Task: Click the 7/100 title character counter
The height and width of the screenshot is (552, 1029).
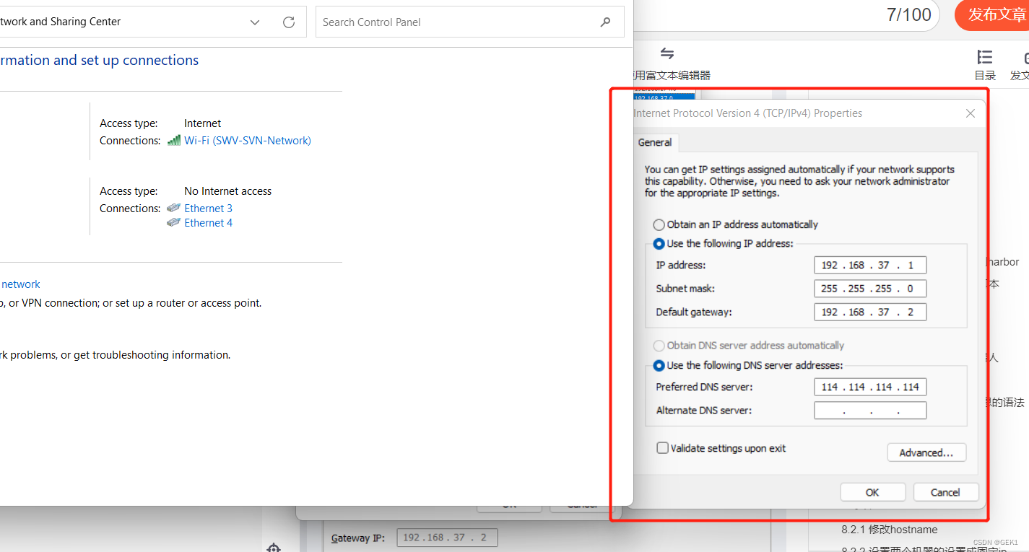Action: (x=909, y=14)
